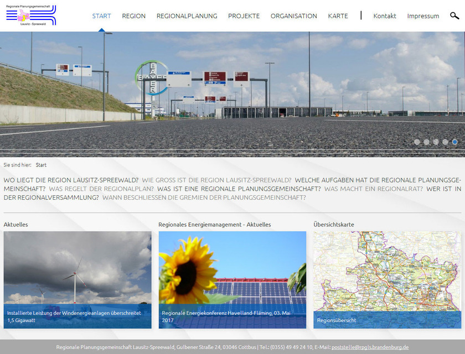Expand the ORGANISATION menu
Image resolution: width=465 pixels, height=354 pixels.
coord(293,16)
